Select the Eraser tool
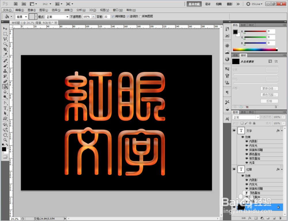This screenshot has height=221, width=288. click(5, 81)
